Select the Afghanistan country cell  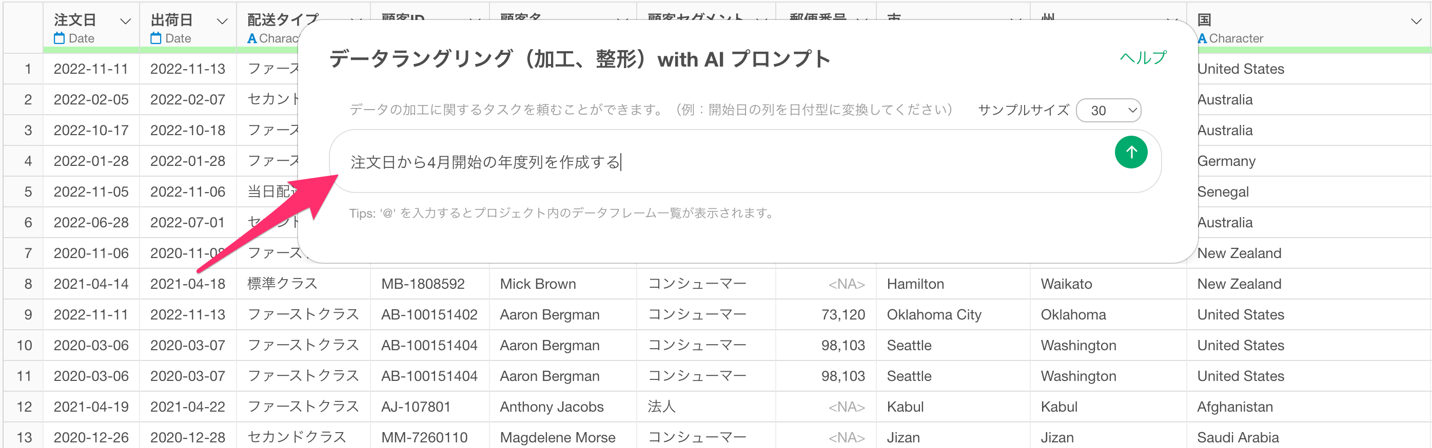[x=1234, y=407]
